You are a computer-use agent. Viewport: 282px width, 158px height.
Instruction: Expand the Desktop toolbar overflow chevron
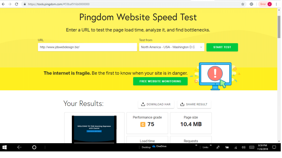(196, 145)
